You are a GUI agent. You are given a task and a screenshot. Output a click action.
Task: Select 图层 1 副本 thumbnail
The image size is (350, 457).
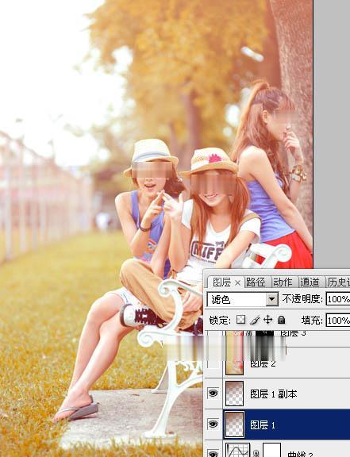234,394
